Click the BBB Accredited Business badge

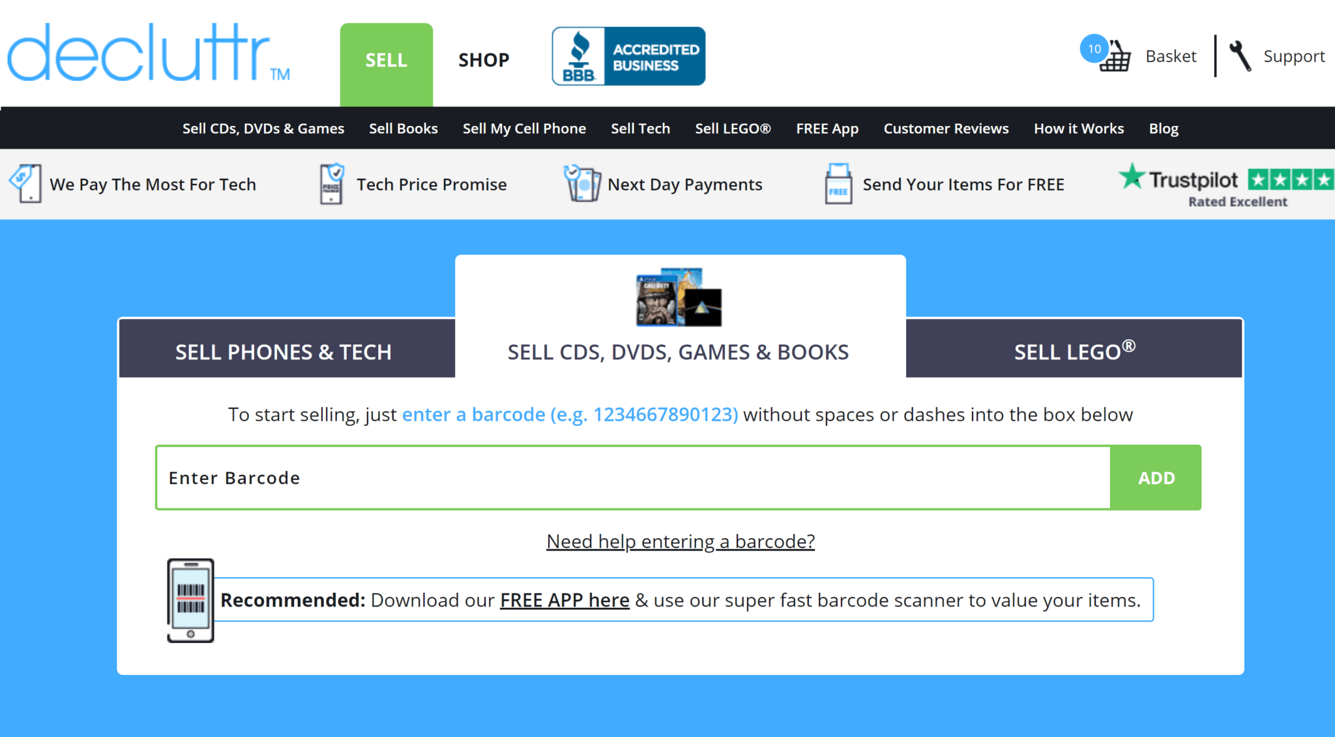[x=628, y=56]
